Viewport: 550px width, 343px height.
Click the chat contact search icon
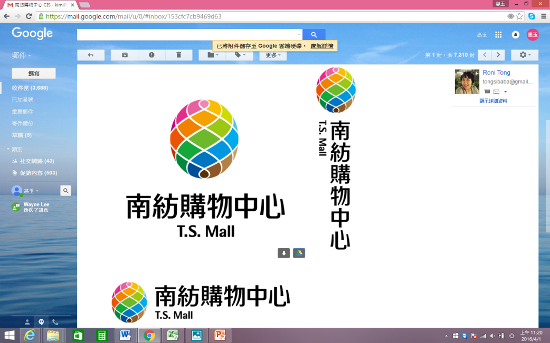pos(65,190)
